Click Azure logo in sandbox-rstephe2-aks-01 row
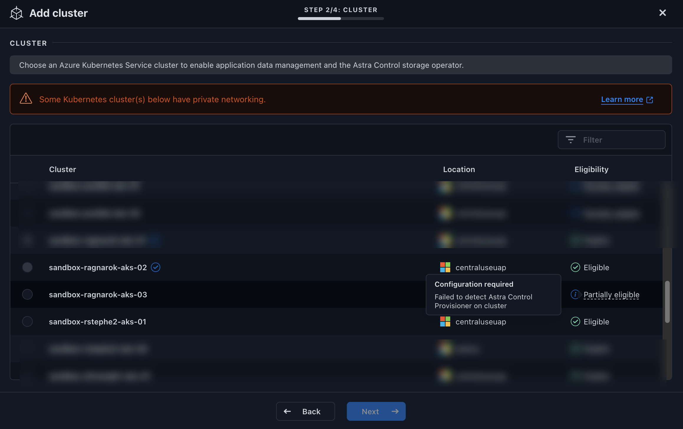 (x=445, y=321)
